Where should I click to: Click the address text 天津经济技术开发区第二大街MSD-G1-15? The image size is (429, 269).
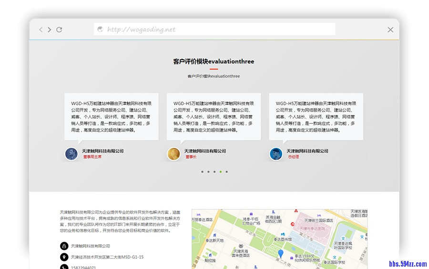tap(107, 257)
